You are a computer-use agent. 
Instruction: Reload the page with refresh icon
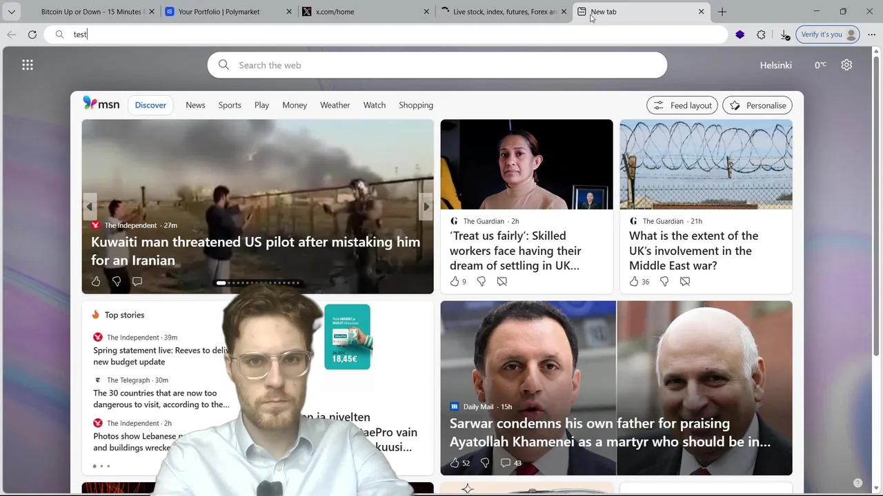point(32,34)
